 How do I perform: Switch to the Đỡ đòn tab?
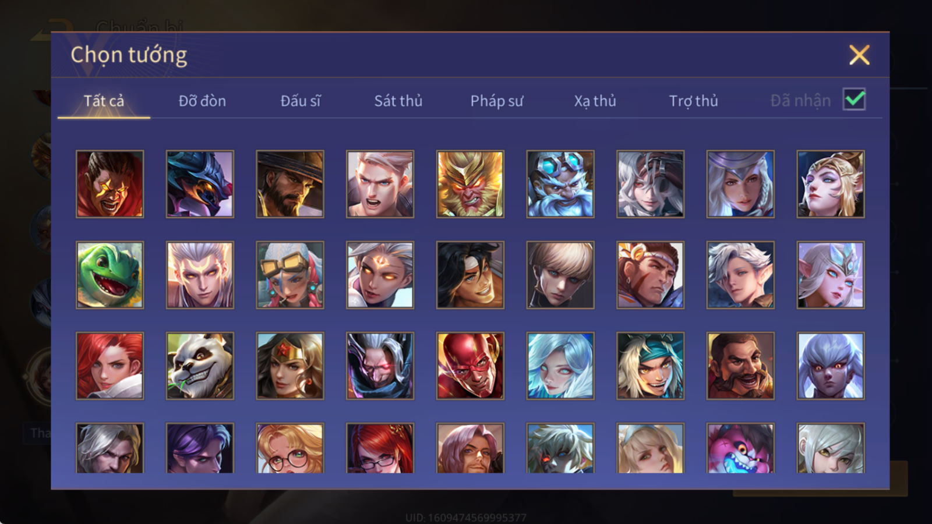tap(202, 101)
